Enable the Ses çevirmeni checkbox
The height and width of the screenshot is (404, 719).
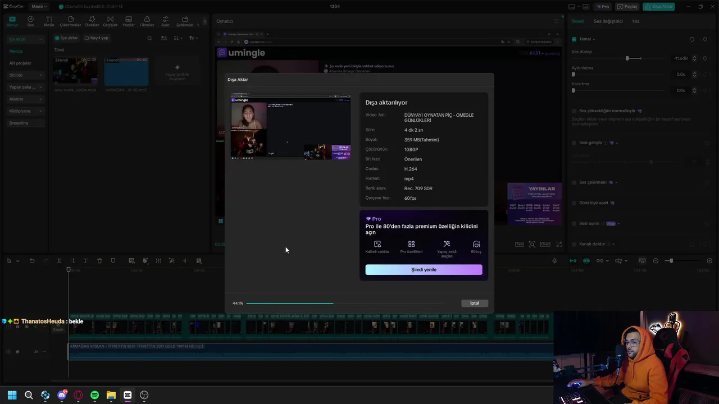[574, 182]
